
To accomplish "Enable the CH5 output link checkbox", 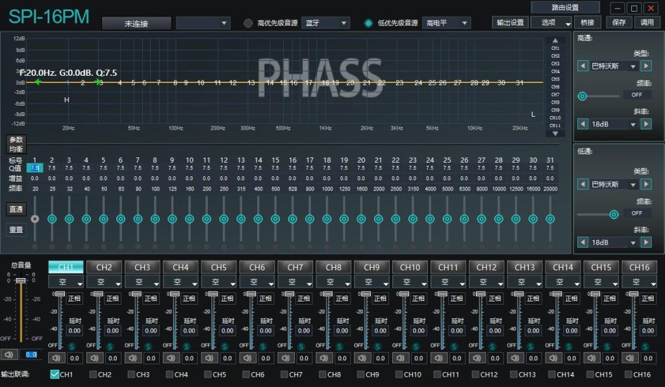I will tap(208, 374).
